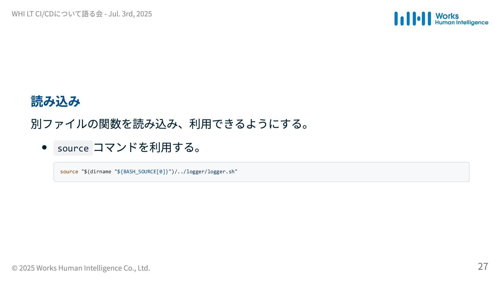Click the ${BASH_SOURCE[0]} variable in code
Screen dimensions: 500x281
143,172
